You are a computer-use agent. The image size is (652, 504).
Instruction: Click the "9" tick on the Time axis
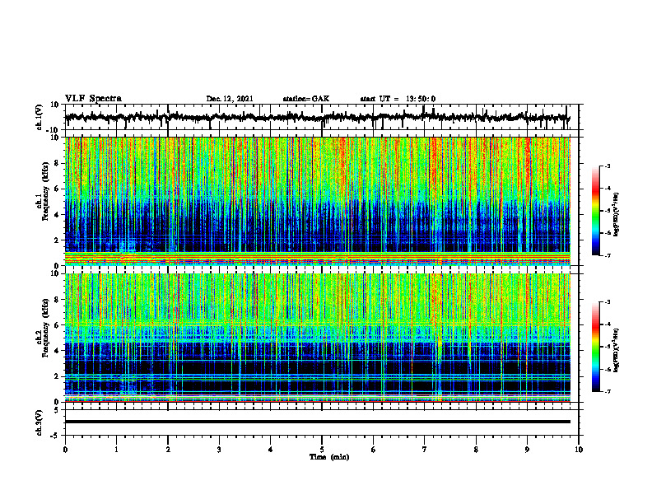tap(527, 450)
